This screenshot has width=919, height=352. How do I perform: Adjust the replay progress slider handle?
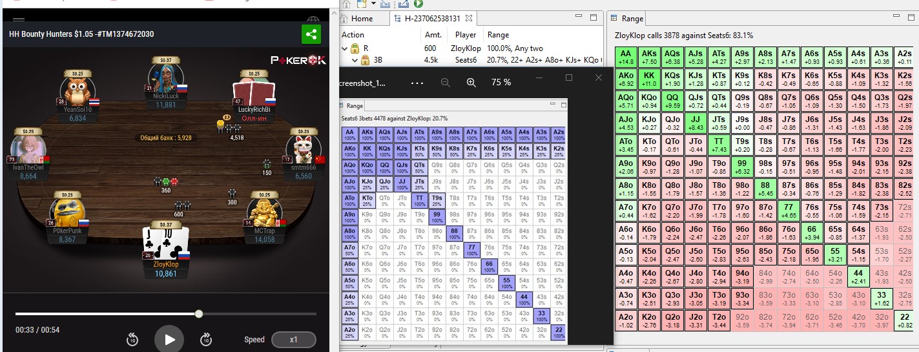199,314
